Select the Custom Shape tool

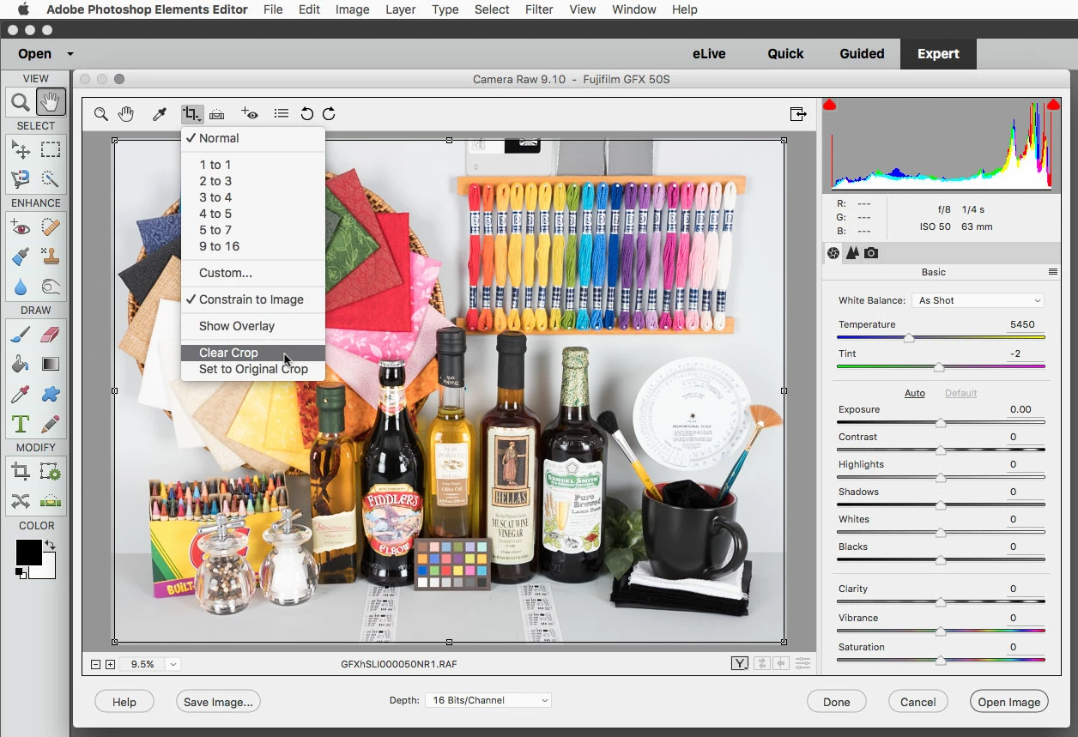click(x=51, y=395)
